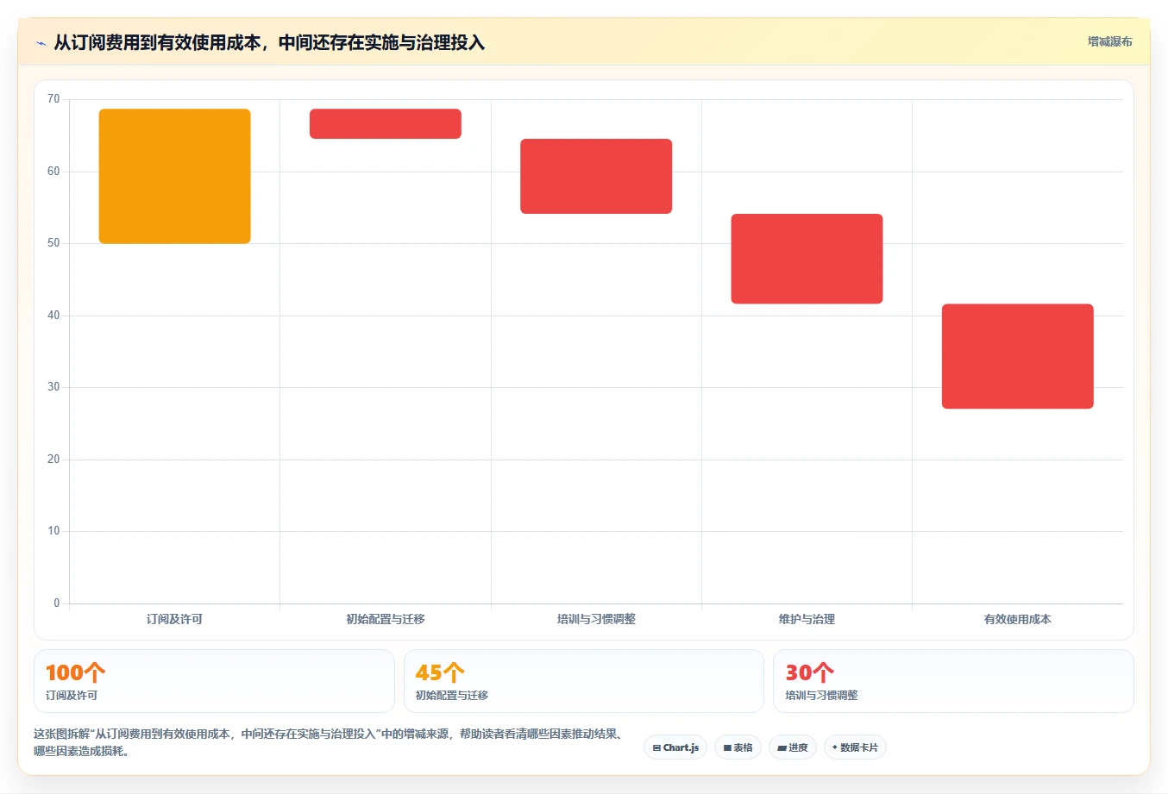The image size is (1168, 794).
Task: Click the 初始配置与迁移 x-axis label
Action: coord(386,619)
